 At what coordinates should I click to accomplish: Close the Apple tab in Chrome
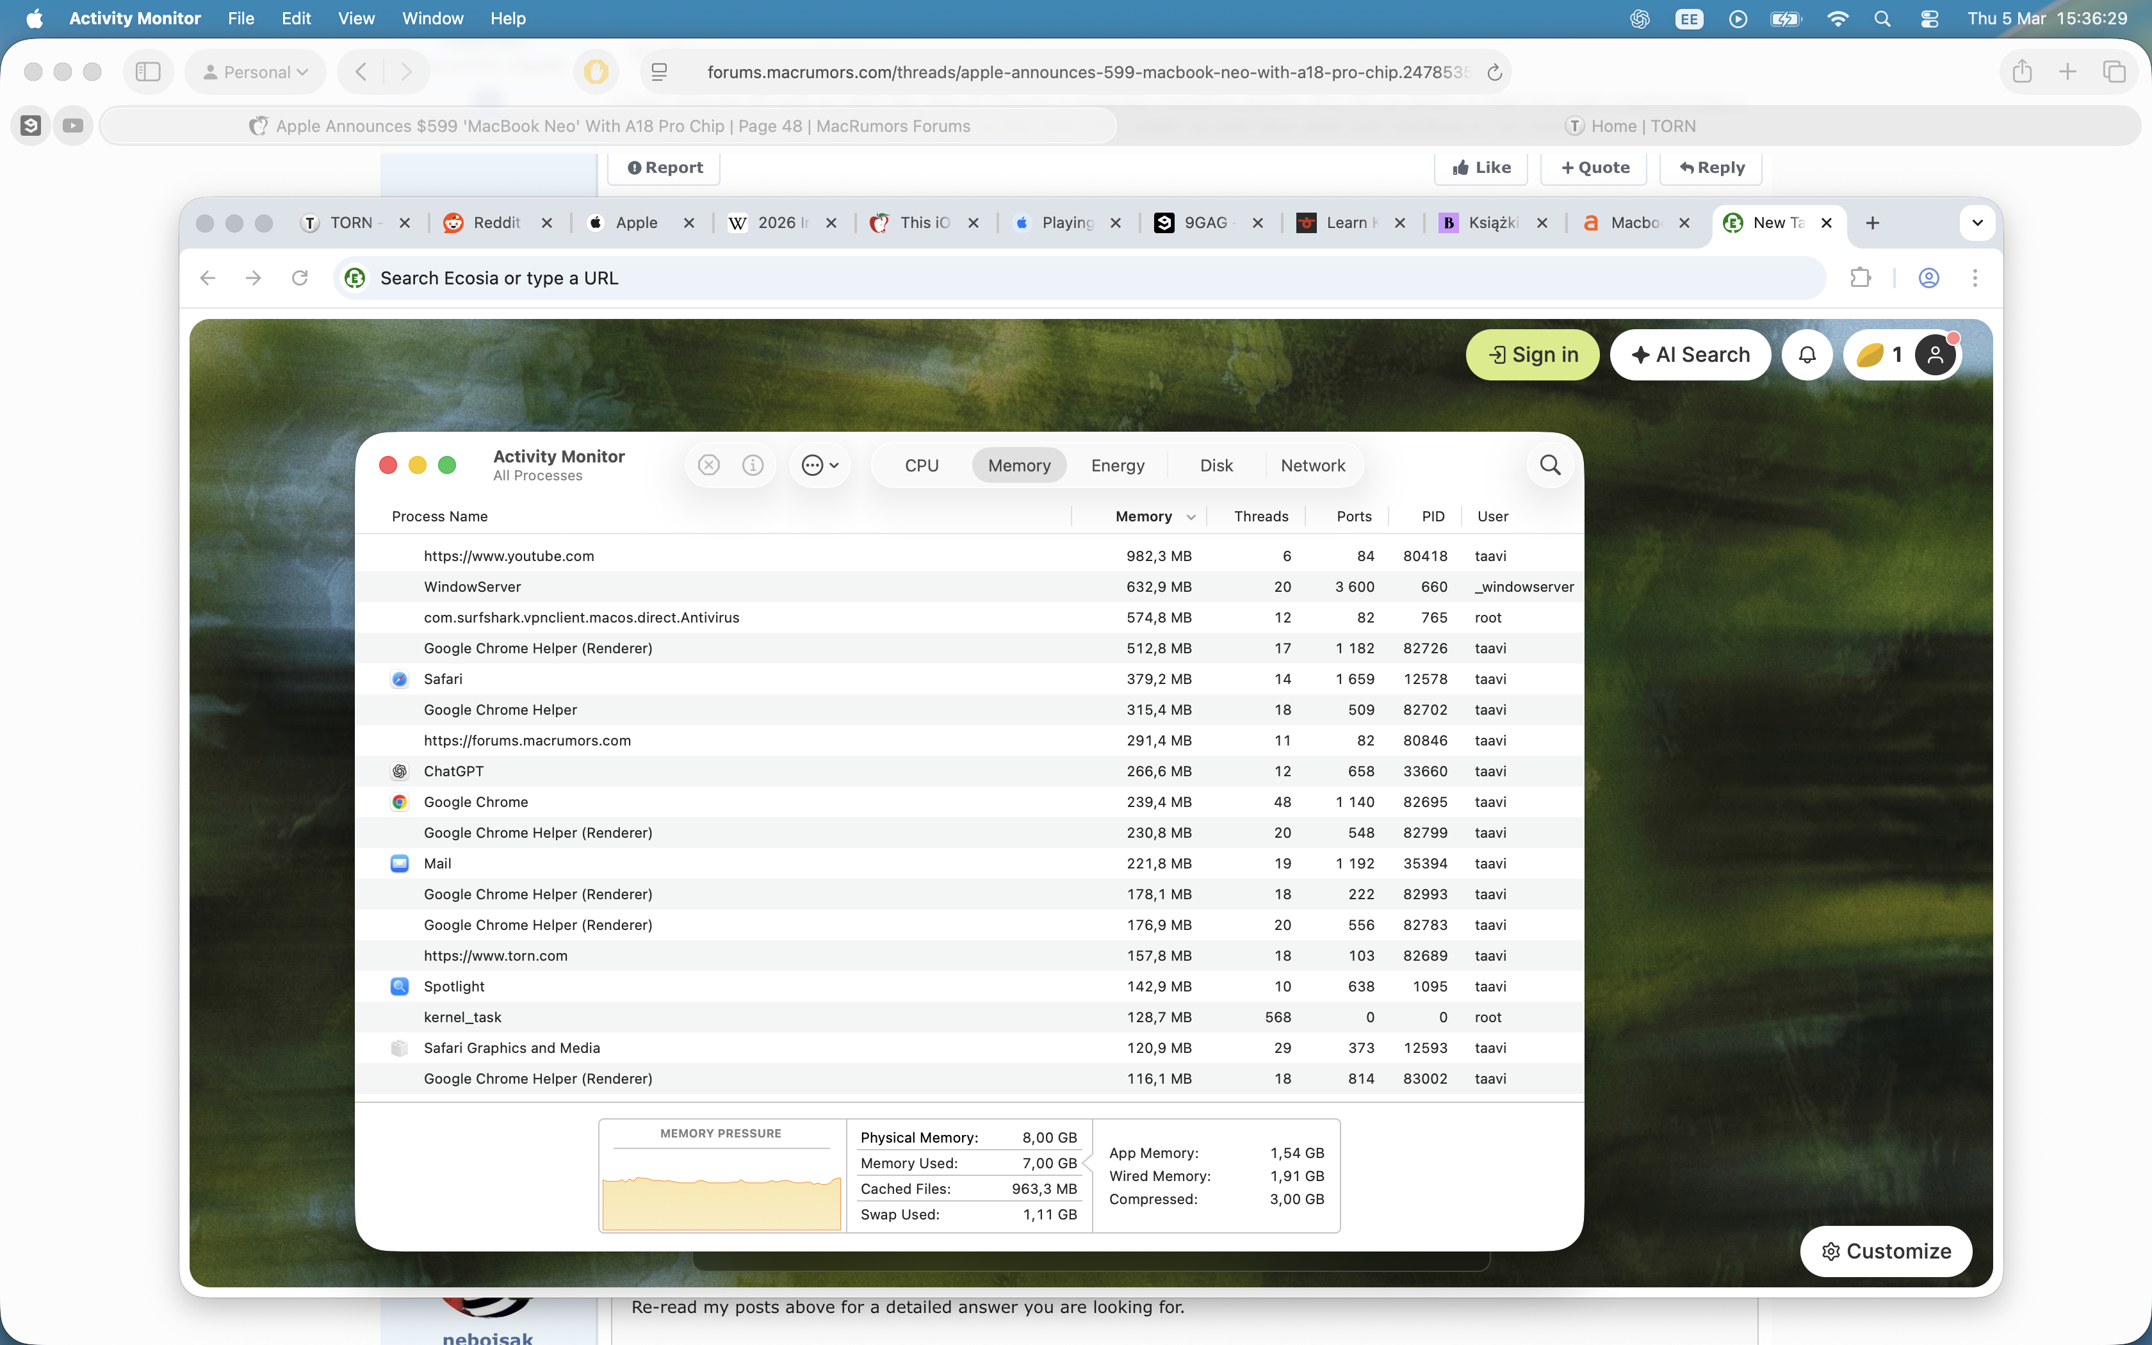click(689, 224)
